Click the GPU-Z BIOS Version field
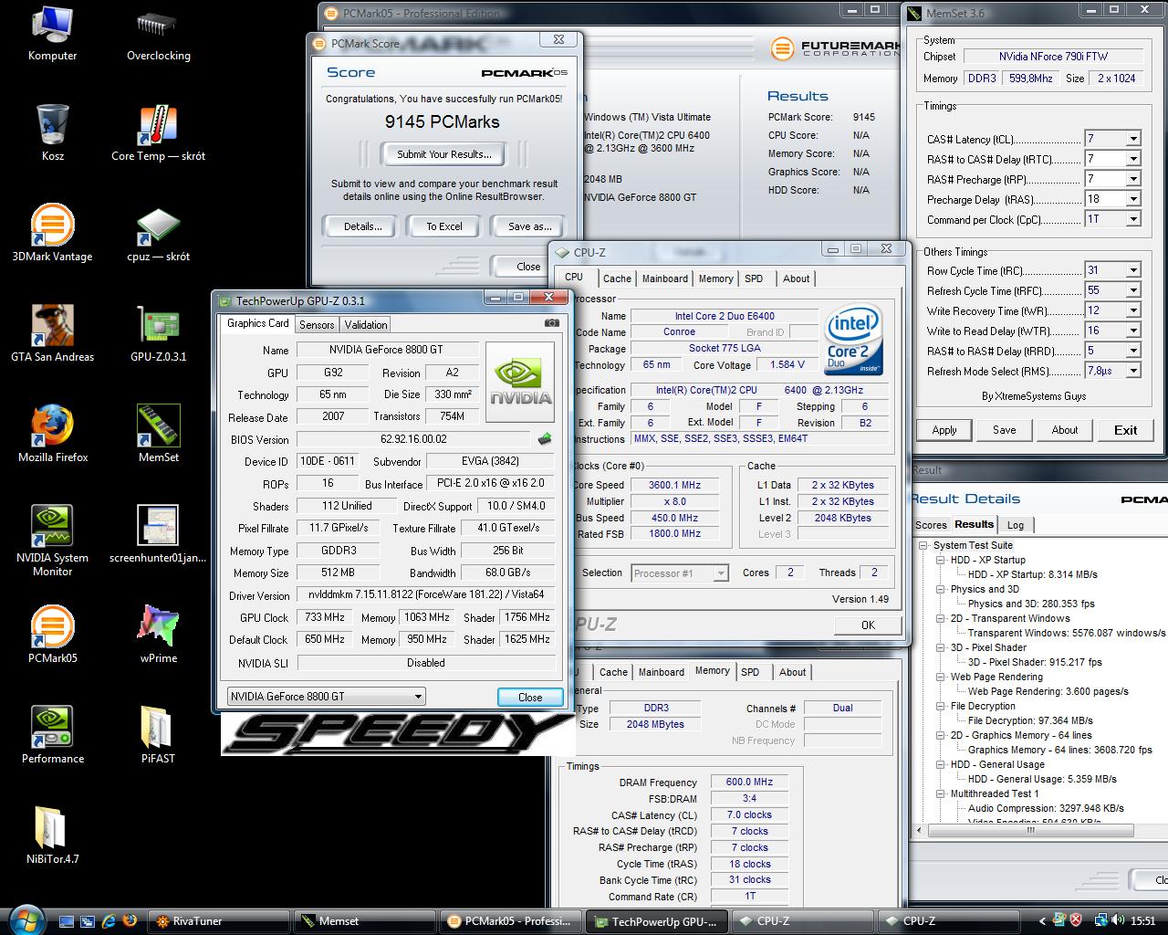The width and height of the screenshot is (1168, 935). [413, 439]
